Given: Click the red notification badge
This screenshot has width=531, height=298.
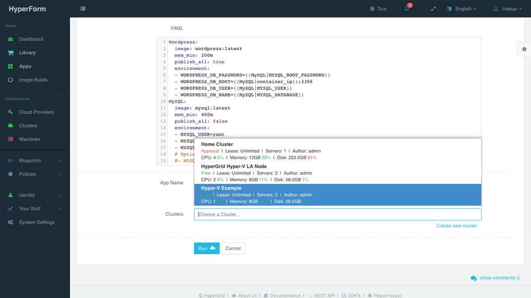Looking at the screenshot, I should click(410, 5).
